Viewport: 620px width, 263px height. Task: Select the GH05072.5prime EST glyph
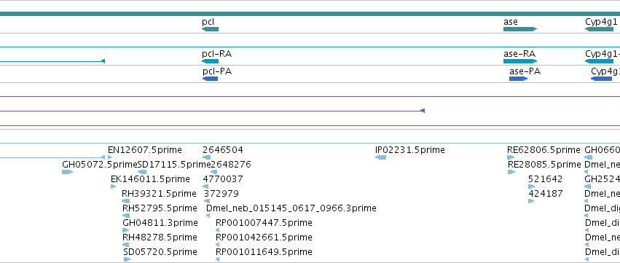(x=67, y=172)
